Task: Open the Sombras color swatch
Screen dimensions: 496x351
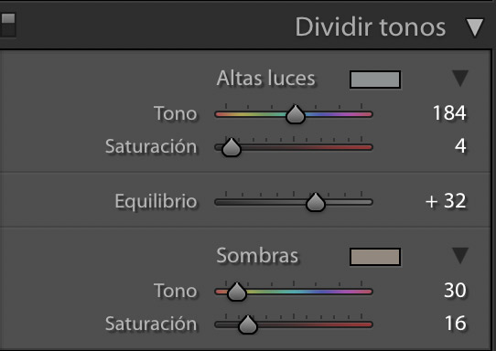Action: pyautogui.click(x=375, y=257)
